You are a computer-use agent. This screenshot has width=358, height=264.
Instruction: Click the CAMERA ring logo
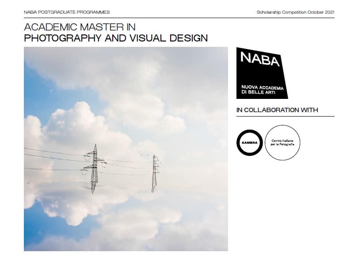pyautogui.click(x=250, y=143)
